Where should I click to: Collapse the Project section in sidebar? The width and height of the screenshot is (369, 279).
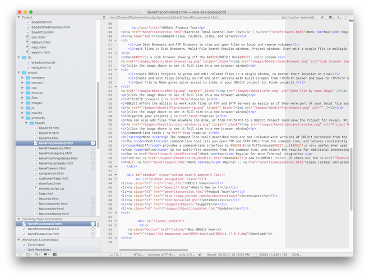point(19,17)
